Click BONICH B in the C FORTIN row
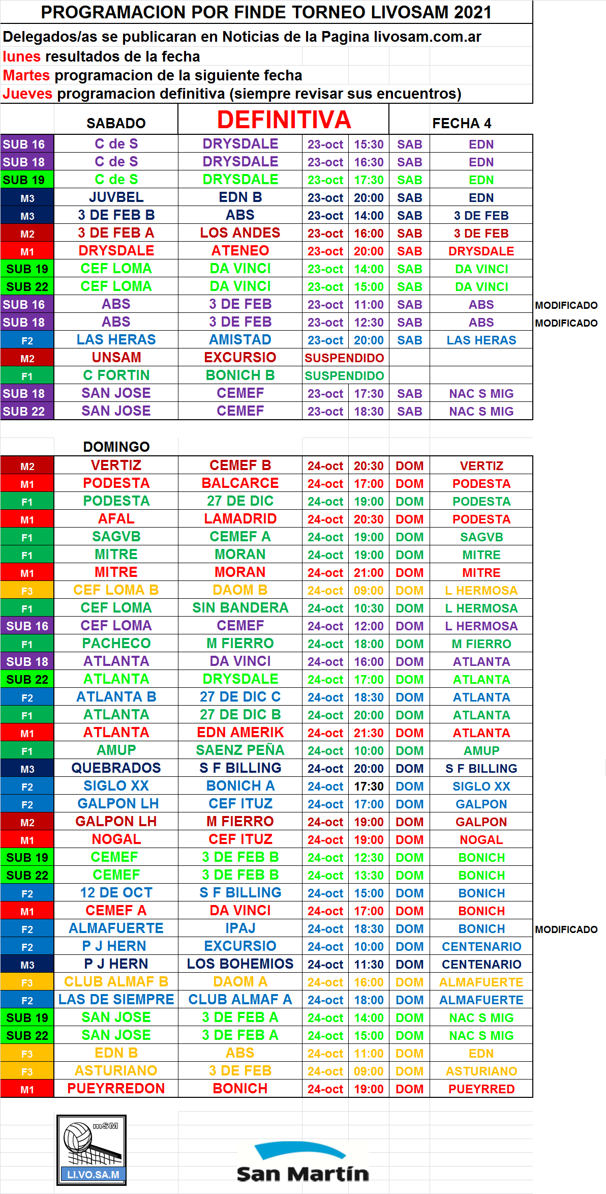Viewport: 606px width, 1194px height. point(240,375)
